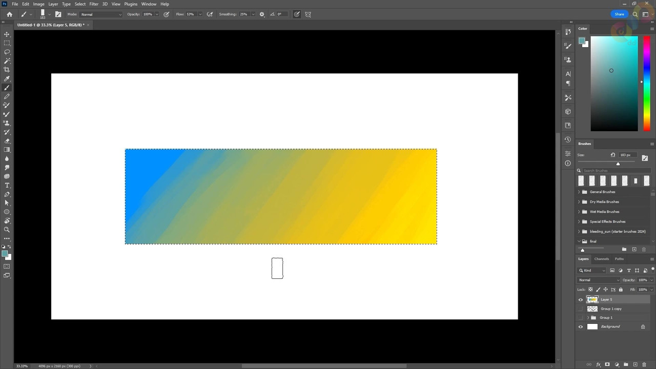Screen dimensions: 656x369
Task: Switch to the Channels tab
Action: [602, 259]
